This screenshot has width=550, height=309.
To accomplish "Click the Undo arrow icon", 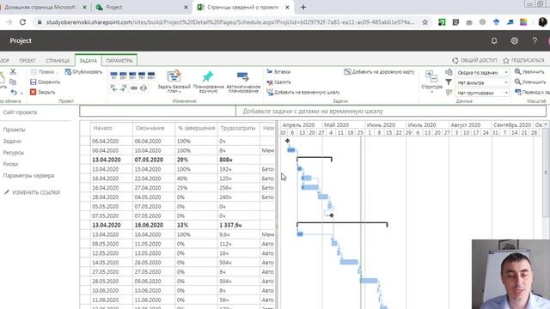I will click(14, 92).
